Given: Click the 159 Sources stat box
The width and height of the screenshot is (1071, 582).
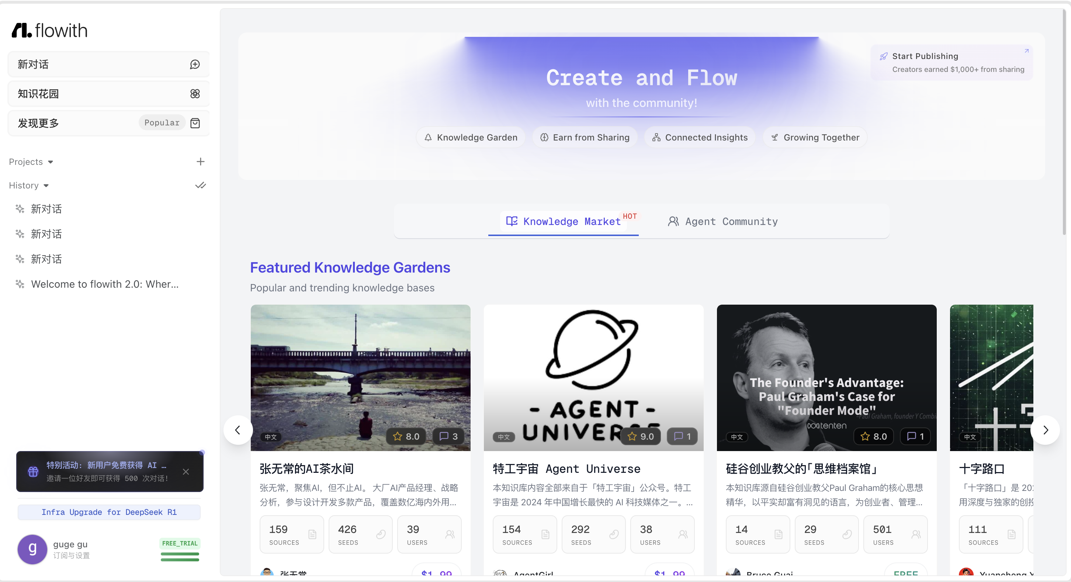Looking at the screenshot, I should coord(292,535).
